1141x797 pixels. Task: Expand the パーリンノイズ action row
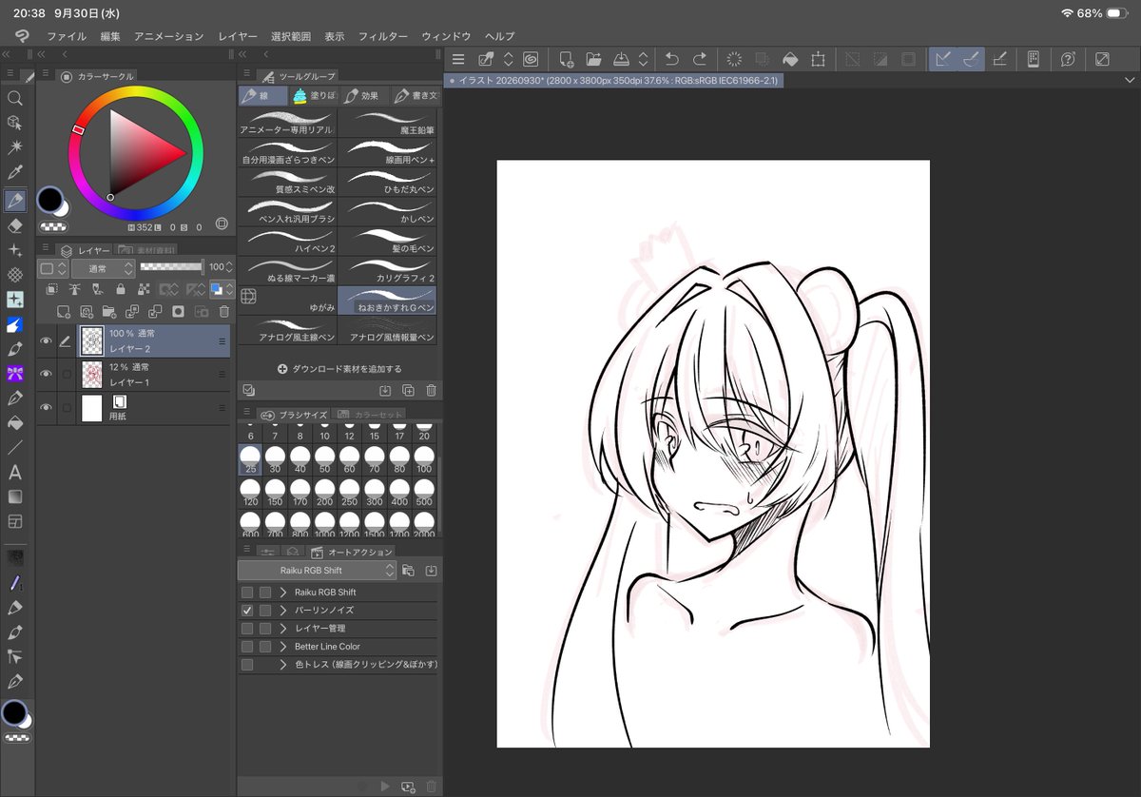click(283, 610)
